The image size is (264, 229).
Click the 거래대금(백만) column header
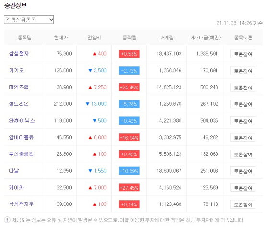pos(205,38)
